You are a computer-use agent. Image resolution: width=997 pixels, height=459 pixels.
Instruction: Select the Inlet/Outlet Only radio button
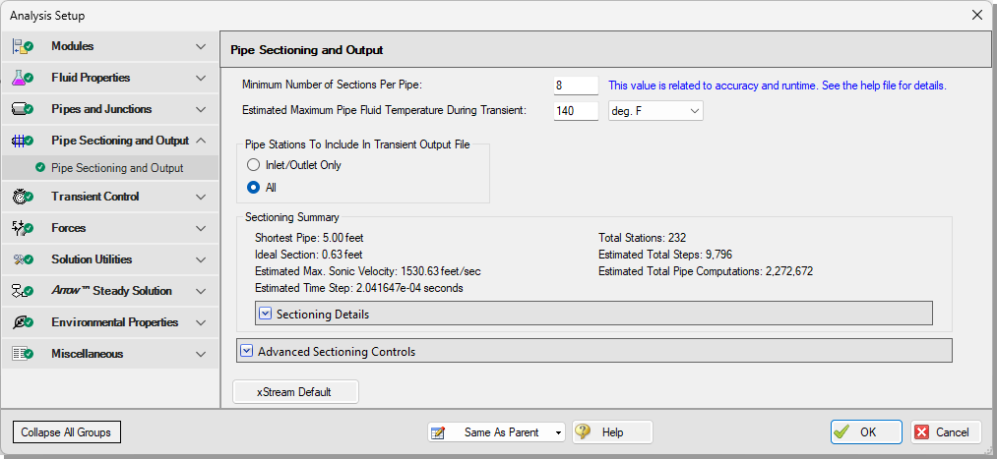click(253, 165)
